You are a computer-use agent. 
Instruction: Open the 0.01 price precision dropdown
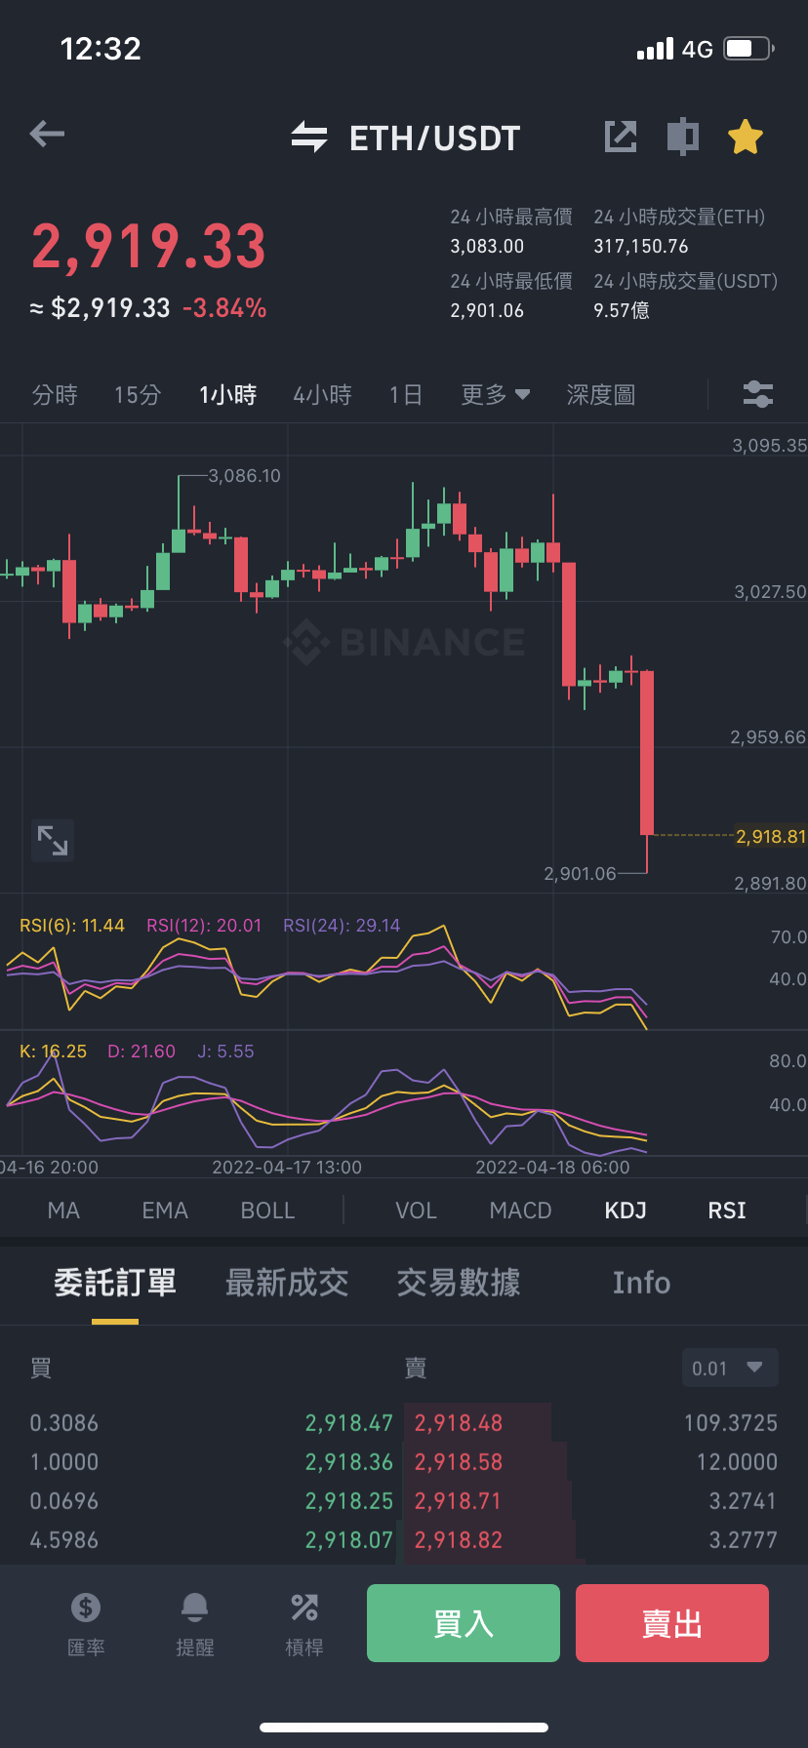[x=730, y=1368]
